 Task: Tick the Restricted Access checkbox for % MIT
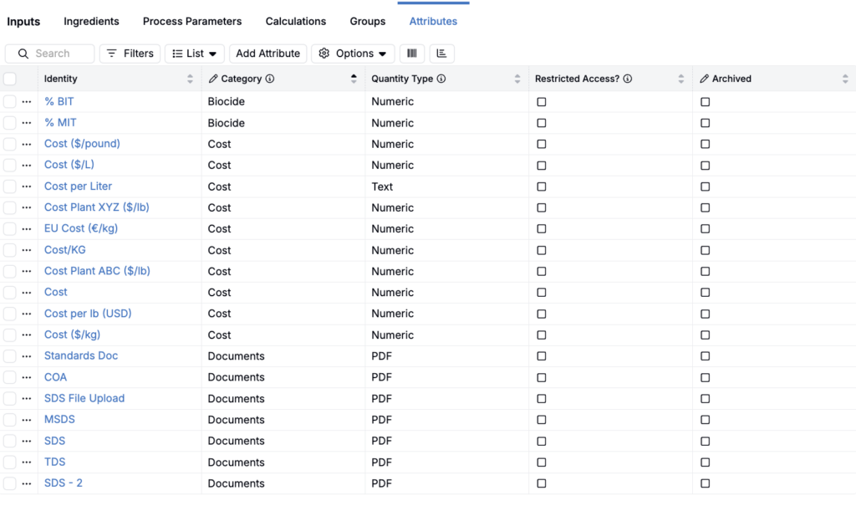(x=542, y=123)
